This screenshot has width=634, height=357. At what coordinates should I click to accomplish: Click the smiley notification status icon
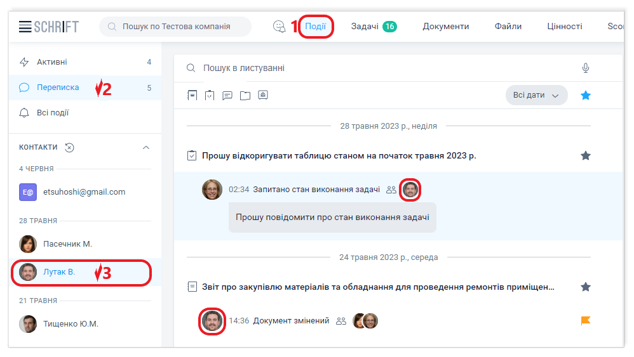coord(279,27)
